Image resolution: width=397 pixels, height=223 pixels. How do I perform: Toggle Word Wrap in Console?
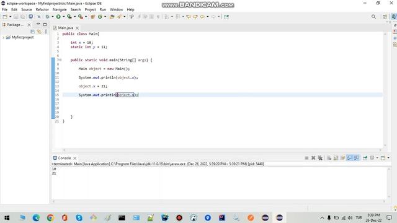(x=342, y=158)
